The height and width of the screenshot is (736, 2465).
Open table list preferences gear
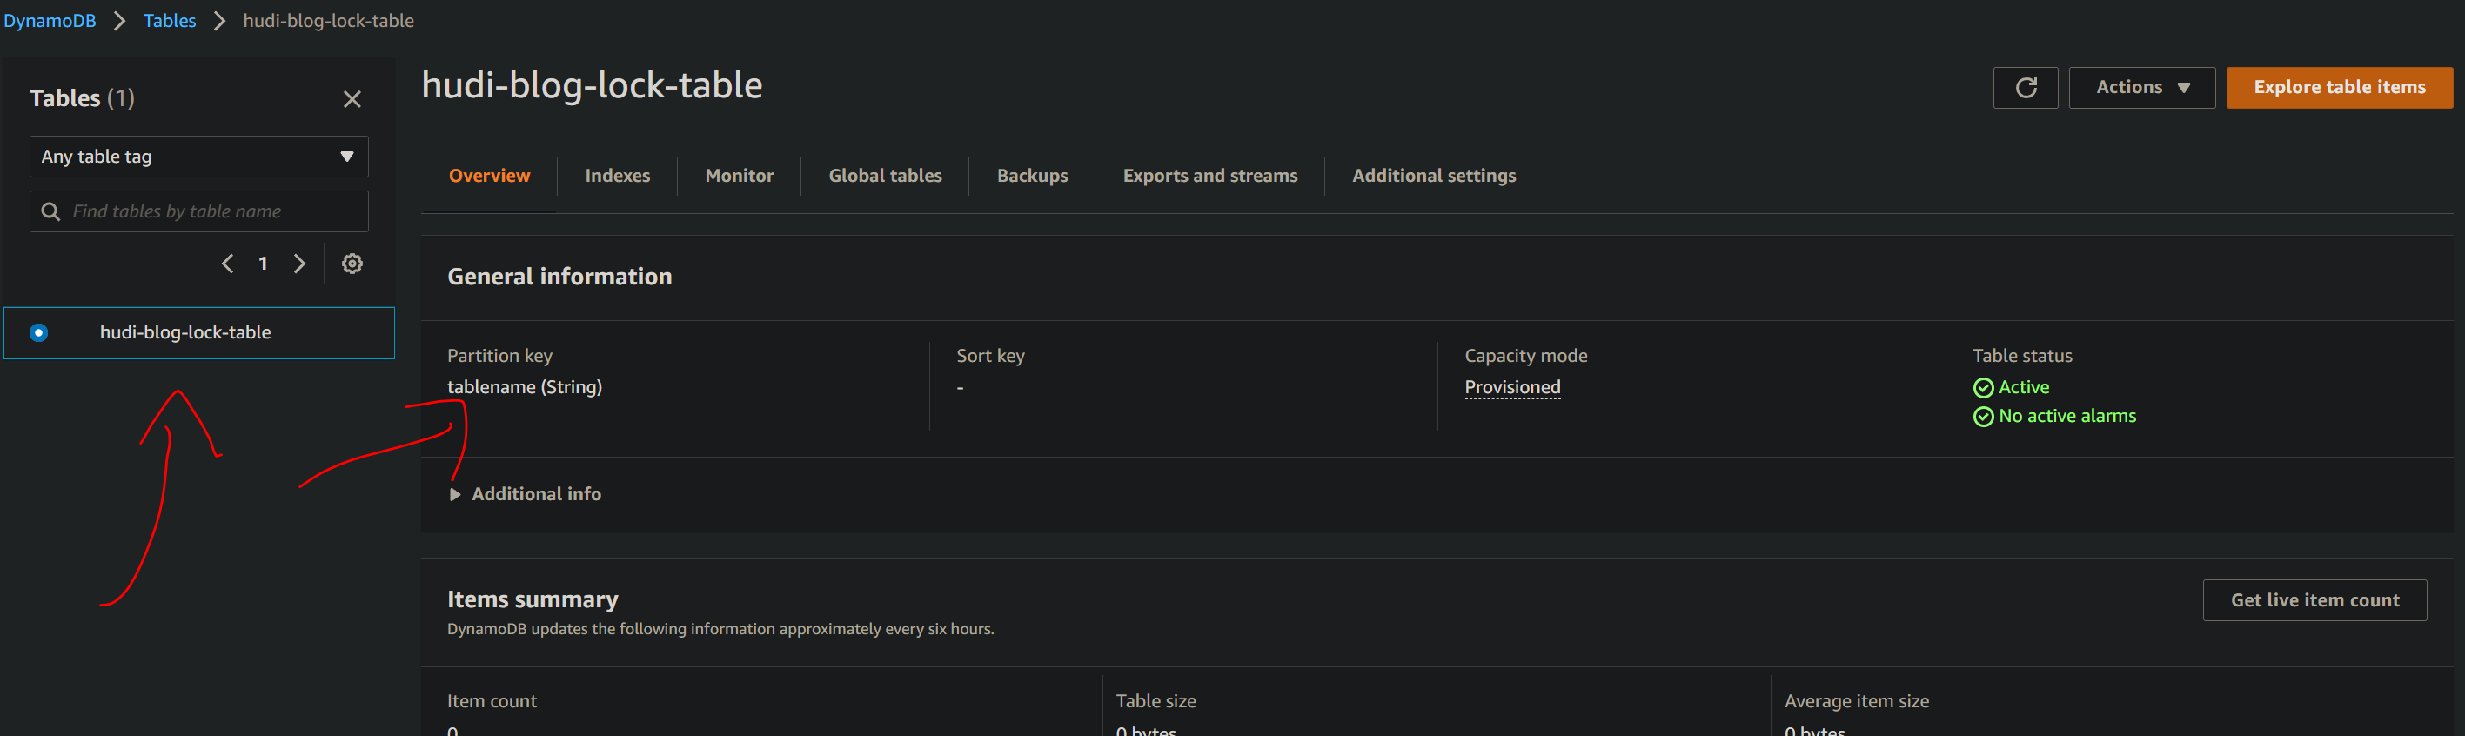[352, 264]
